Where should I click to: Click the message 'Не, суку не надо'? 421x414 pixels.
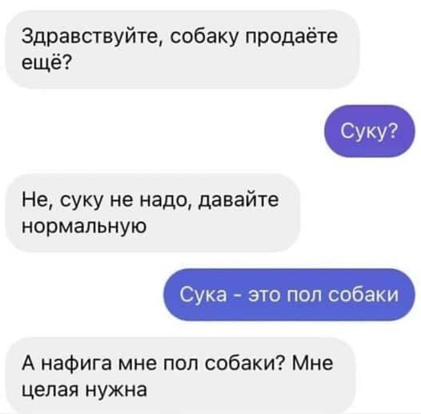coord(153,213)
